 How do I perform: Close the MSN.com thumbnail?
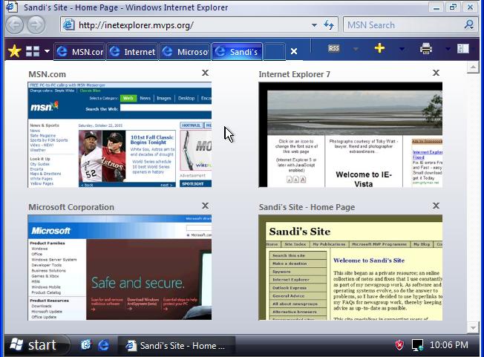pos(205,73)
